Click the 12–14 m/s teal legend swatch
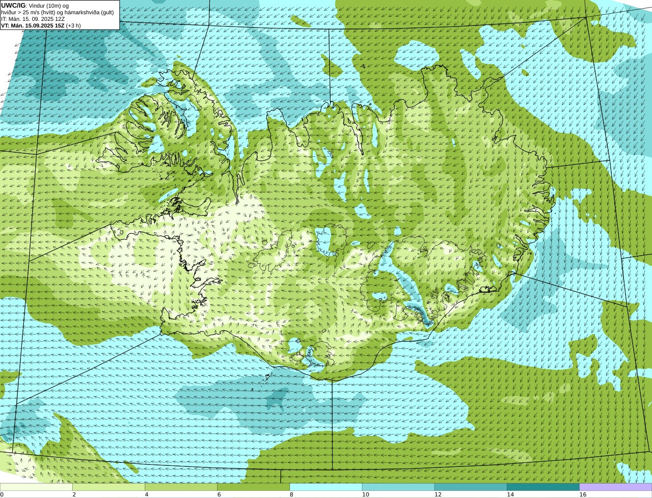652x498 pixels. point(471,487)
